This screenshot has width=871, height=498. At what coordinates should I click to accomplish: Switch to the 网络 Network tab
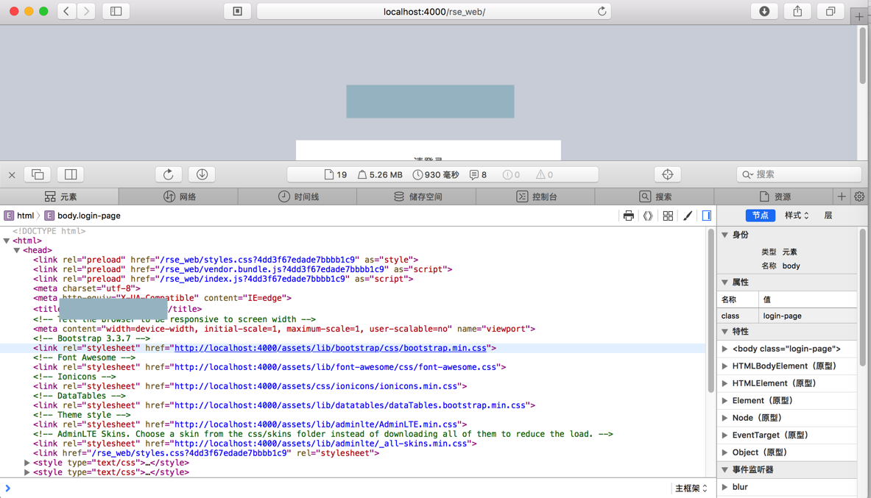[x=179, y=196]
